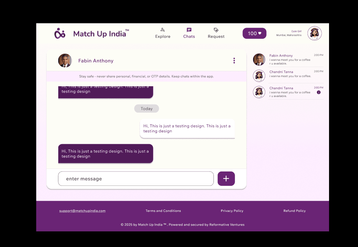Click the Today date separator pill

pyautogui.click(x=146, y=109)
